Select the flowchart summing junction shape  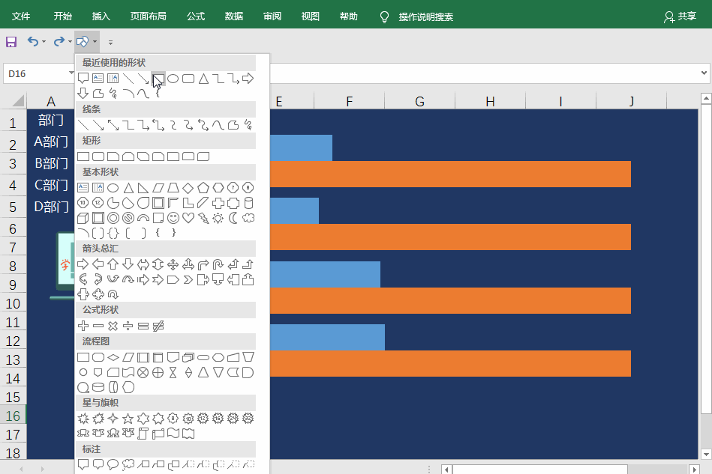pyautogui.click(x=143, y=372)
